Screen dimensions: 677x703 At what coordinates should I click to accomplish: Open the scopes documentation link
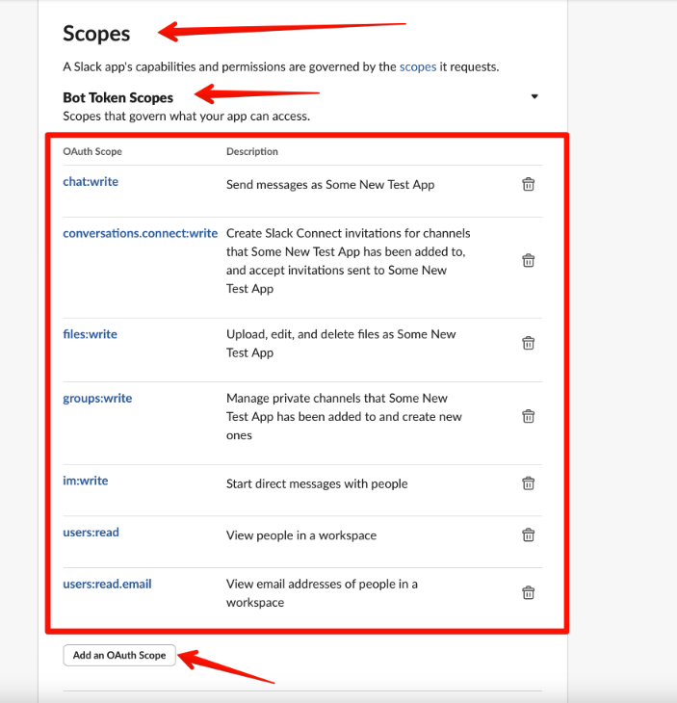tap(418, 66)
